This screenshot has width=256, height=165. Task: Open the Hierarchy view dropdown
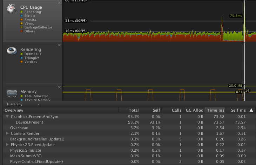[22, 104]
